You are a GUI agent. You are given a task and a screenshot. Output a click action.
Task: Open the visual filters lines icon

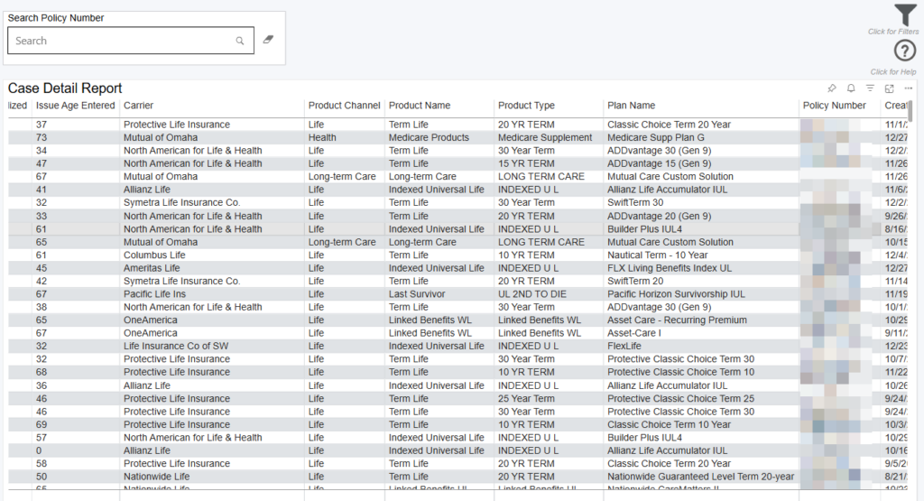tap(871, 88)
